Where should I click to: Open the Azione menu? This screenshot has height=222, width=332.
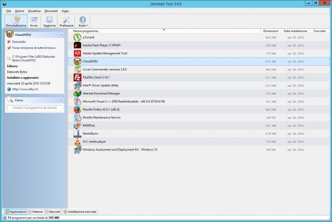(20, 11)
